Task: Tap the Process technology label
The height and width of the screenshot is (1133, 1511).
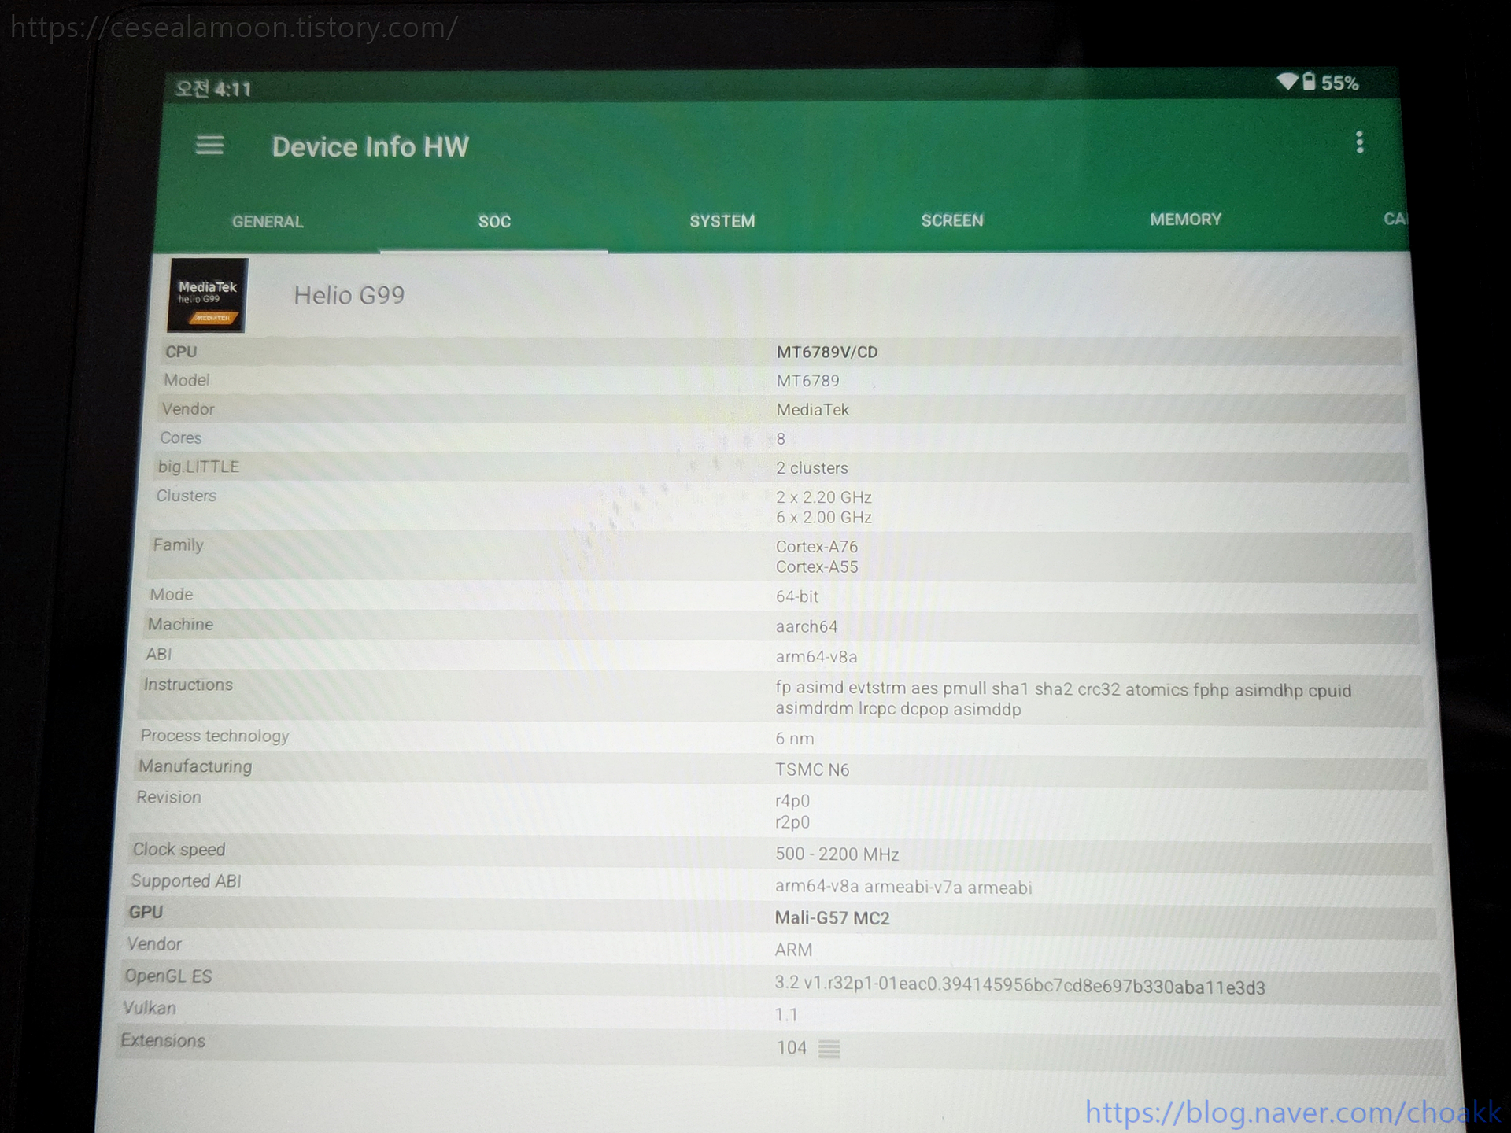Action: click(215, 736)
